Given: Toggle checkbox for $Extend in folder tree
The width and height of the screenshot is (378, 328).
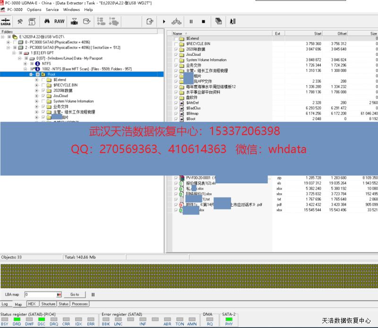Looking at the screenshot, I should point(44,80).
